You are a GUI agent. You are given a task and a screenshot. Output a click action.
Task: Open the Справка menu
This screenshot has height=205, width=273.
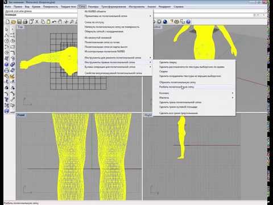tap(179, 7)
